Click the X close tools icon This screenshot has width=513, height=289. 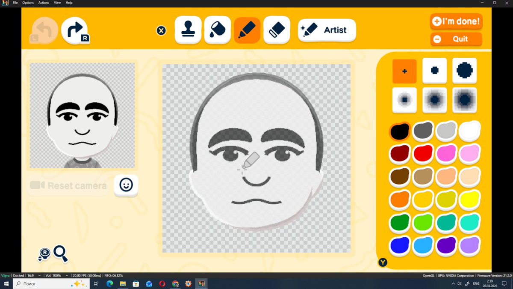pyautogui.click(x=161, y=30)
